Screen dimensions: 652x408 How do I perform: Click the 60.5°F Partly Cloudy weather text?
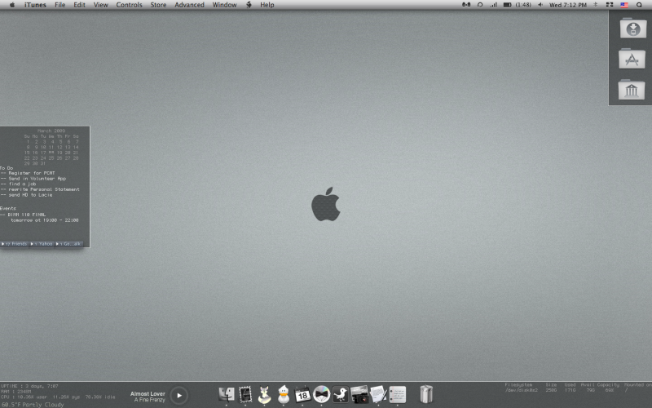(x=33, y=405)
